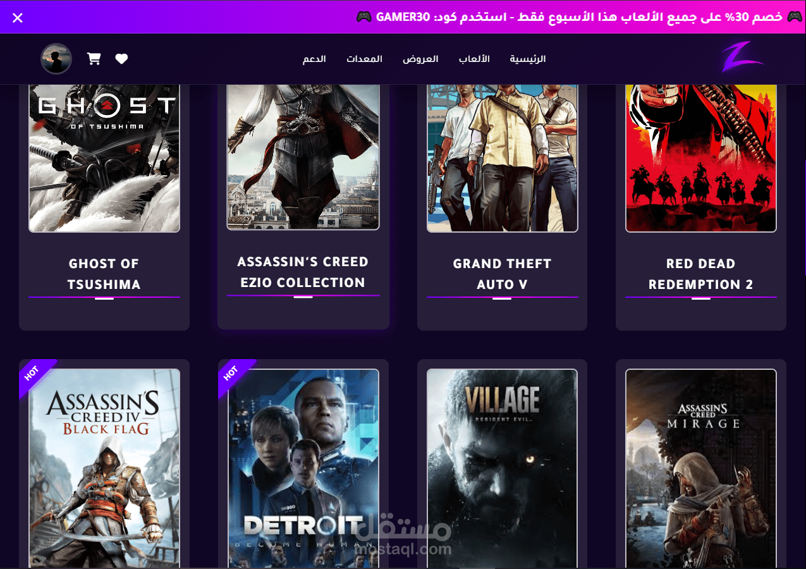Click the title ASSASSIN'S CREED EZIO COLLECTION
The width and height of the screenshot is (806, 569).
point(303,272)
